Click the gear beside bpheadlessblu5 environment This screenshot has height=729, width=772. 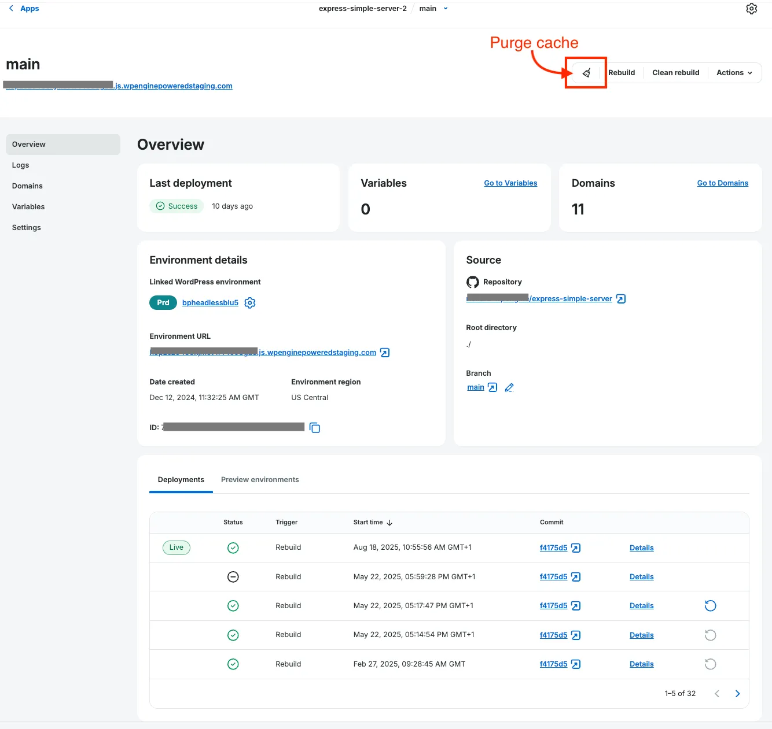tap(249, 302)
